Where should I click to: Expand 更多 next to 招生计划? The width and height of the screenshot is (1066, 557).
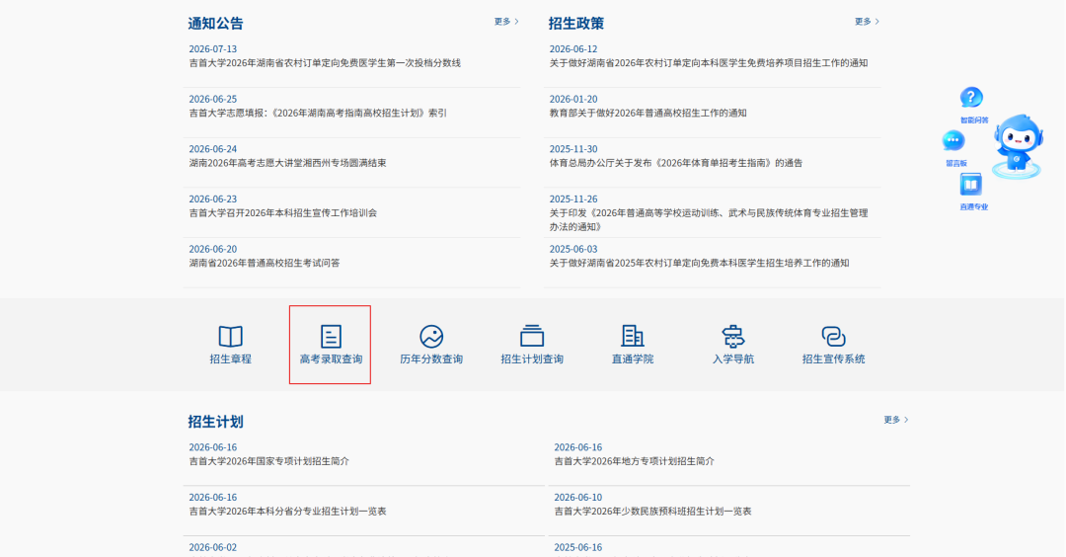pos(896,420)
